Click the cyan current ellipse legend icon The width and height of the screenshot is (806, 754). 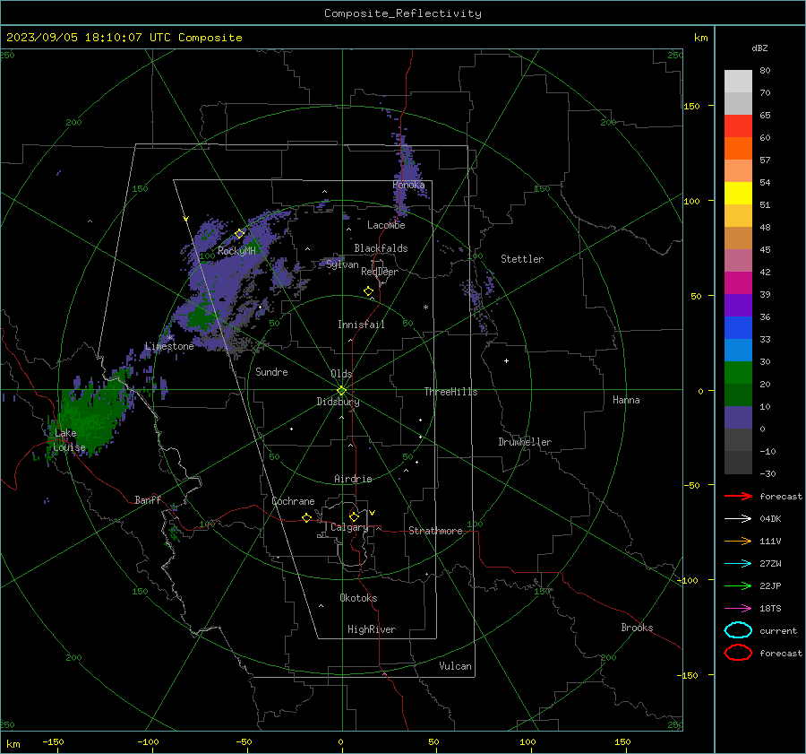738,630
